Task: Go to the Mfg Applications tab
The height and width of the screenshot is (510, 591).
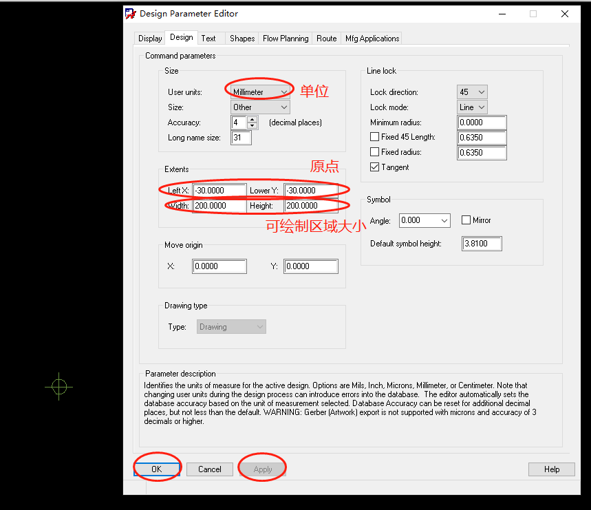Action: (x=372, y=39)
